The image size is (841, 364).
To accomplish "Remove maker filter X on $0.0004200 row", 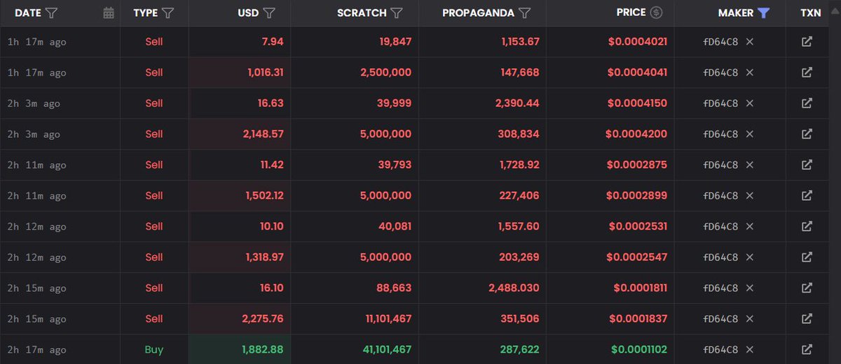I will click(x=749, y=134).
